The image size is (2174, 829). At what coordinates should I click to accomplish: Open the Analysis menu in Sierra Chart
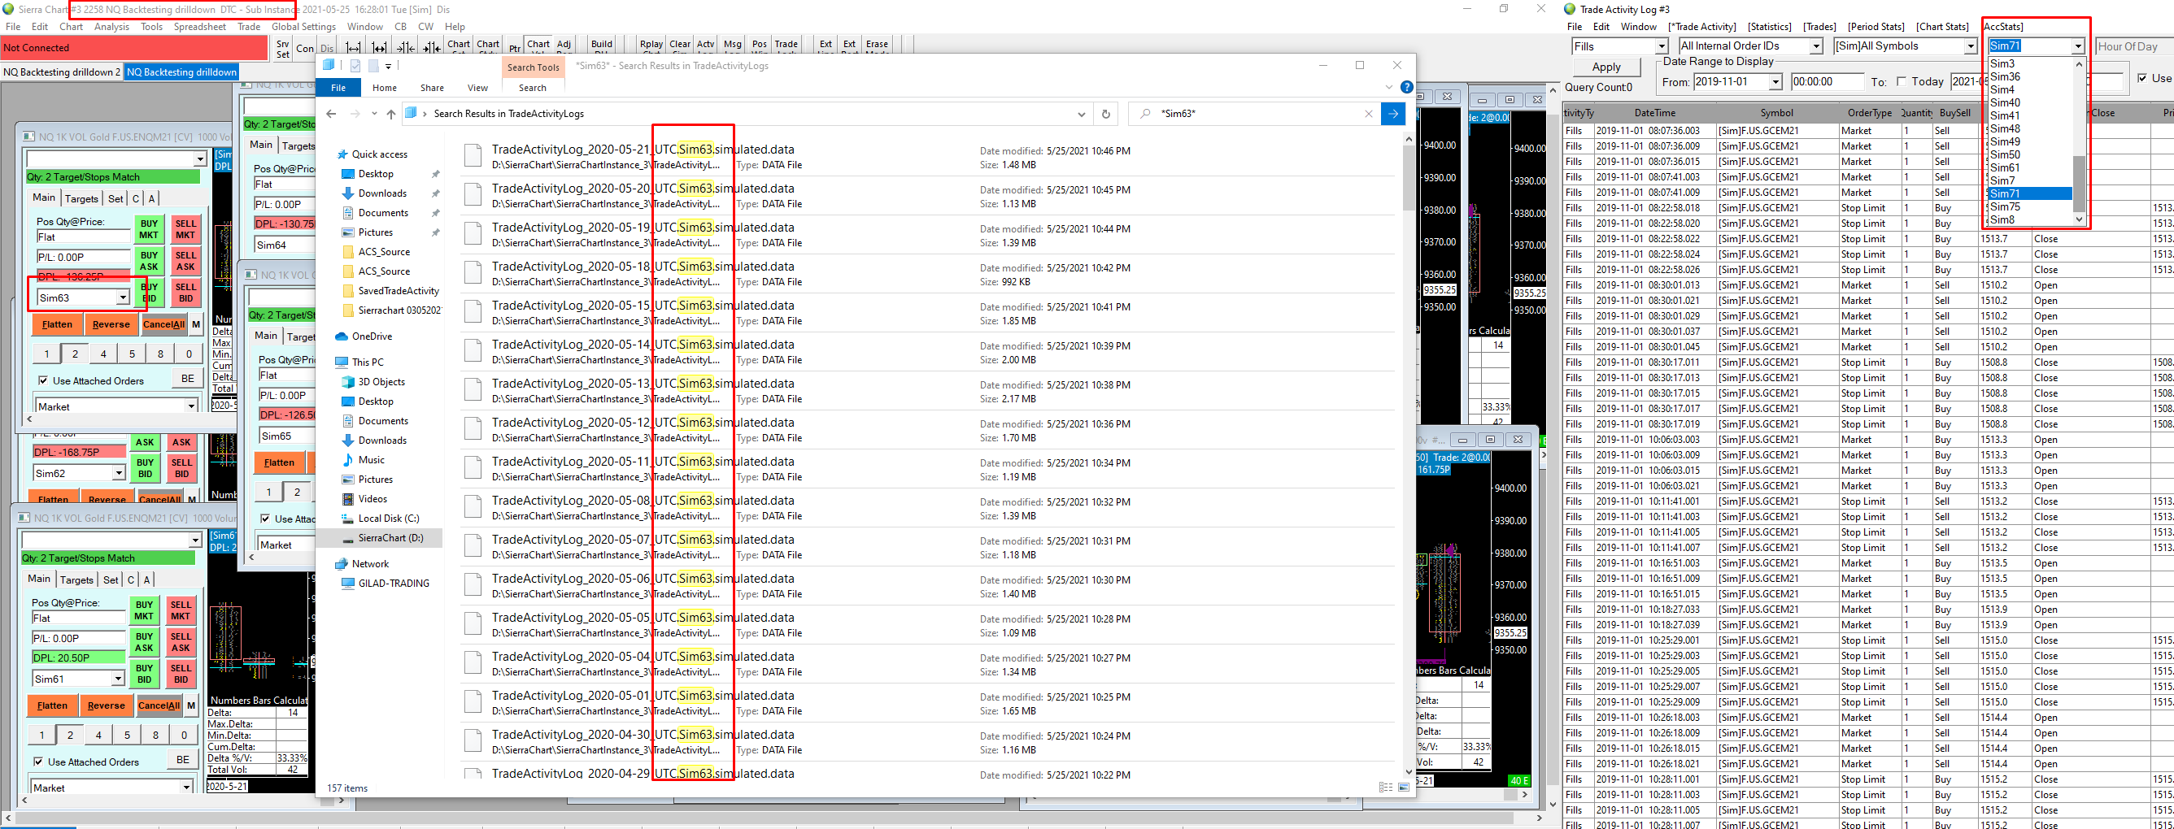111,27
